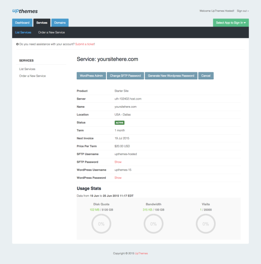Click the Disk Quota usage circle
The width and height of the screenshot is (261, 264).
101,224
